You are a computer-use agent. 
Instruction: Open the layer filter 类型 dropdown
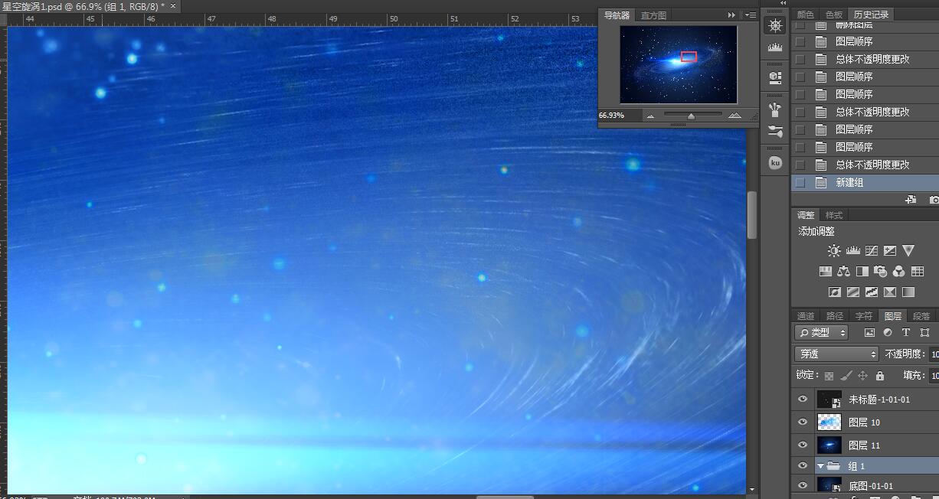(x=822, y=332)
